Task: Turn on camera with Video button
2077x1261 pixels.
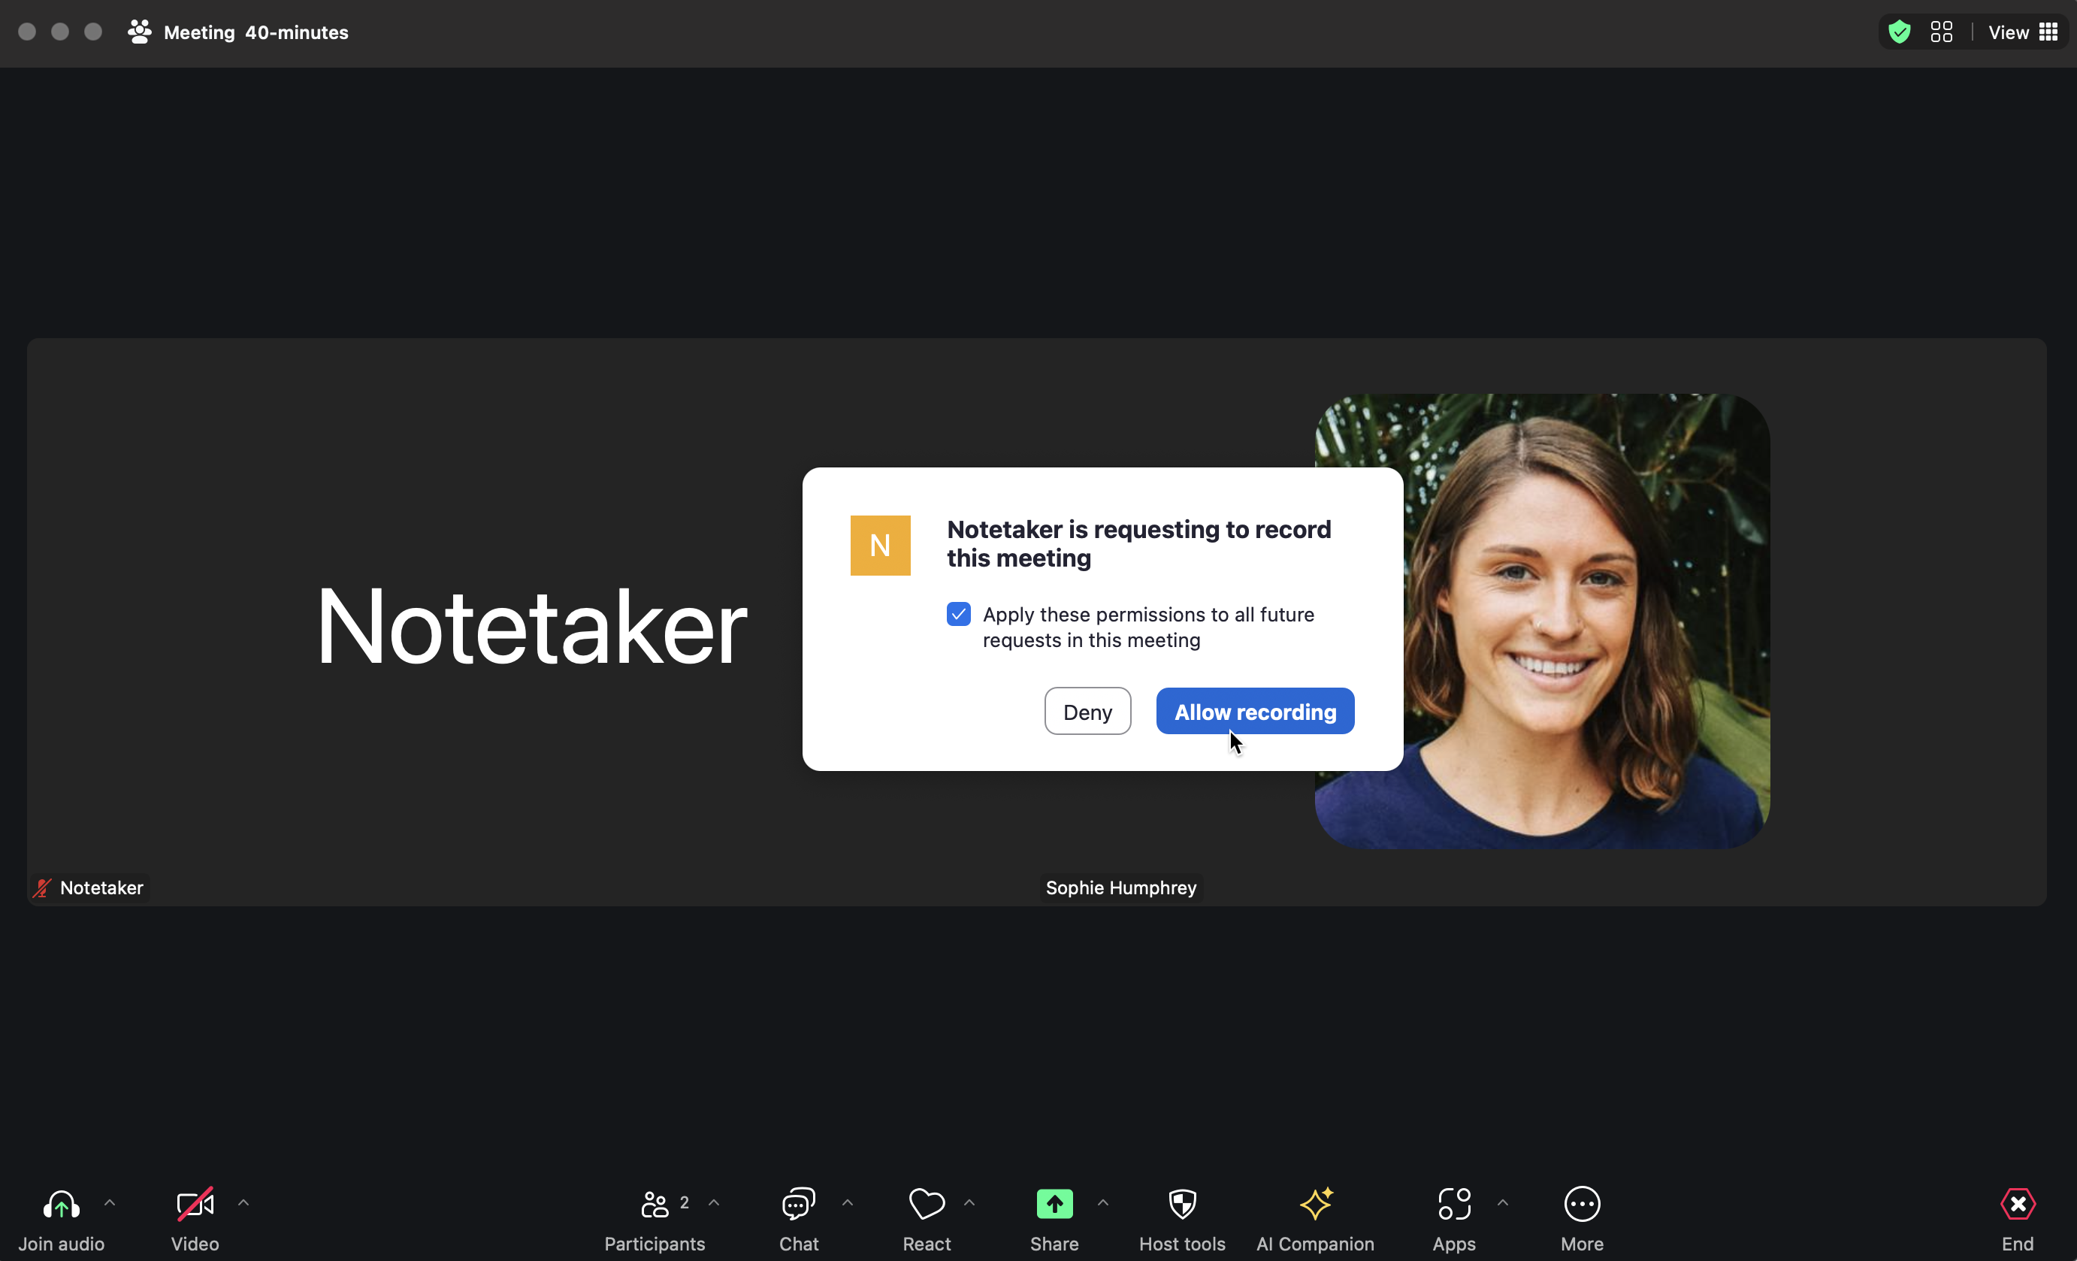Action: click(x=195, y=1219)
